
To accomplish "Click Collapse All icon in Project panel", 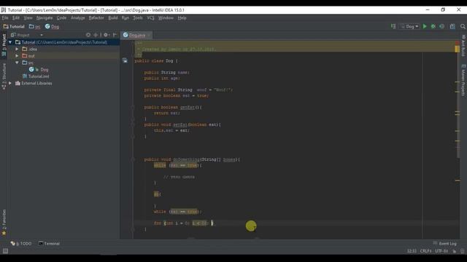I will [x=96, y=35].
